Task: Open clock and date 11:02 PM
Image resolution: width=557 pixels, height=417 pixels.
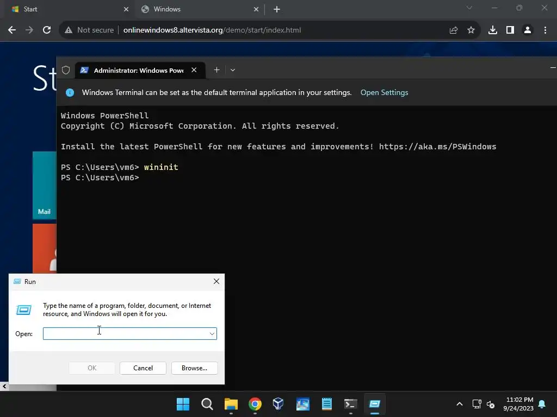Action: click(x=518, y=404)
